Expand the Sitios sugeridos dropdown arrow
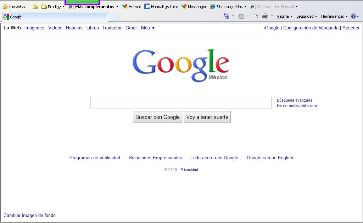The width and height of the screenshot is (363, 223). [x=245, y=7]
